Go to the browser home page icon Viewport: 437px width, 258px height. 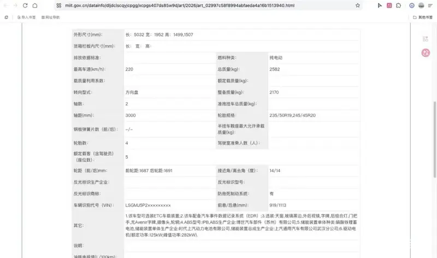tap(35, 5)
